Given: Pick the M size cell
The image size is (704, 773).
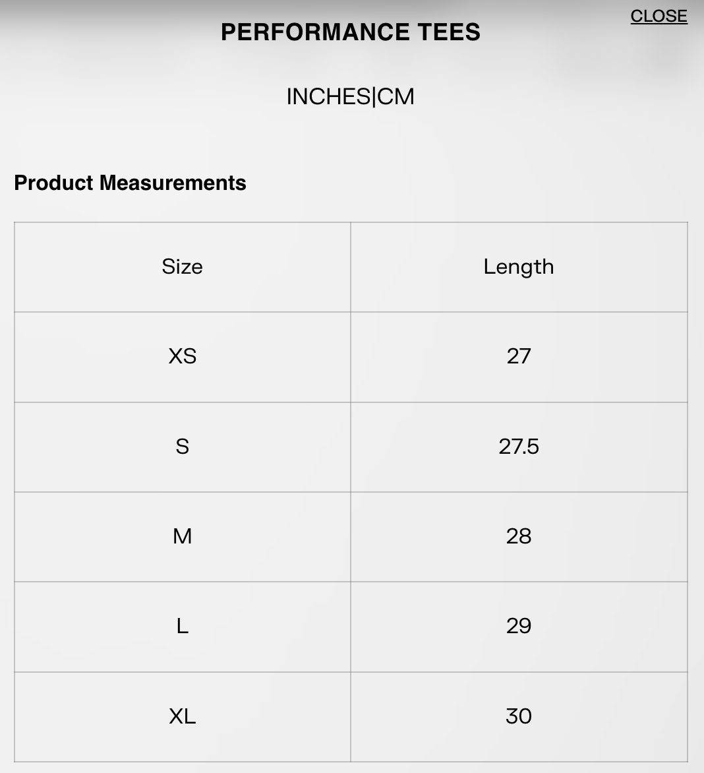Looking at the screenshot, I should pyautogui.click(x=182, y=536).
